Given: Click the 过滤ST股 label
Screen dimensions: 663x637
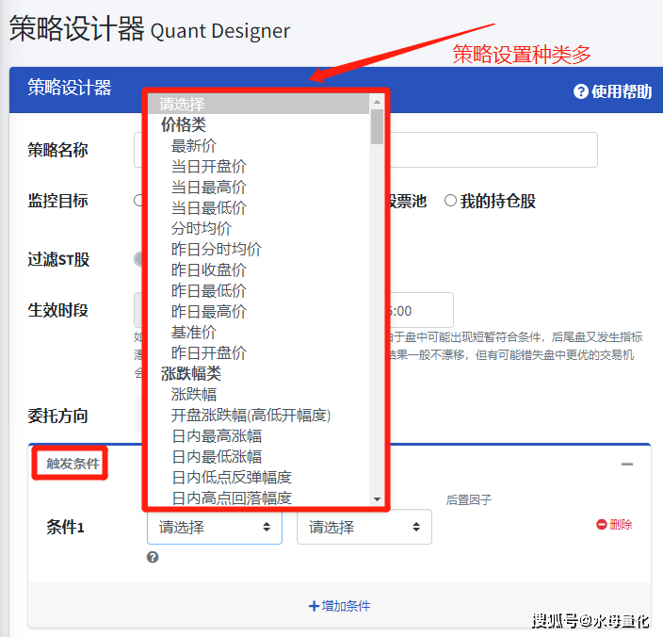Looking at the screenshot, I should coord(58,259).
